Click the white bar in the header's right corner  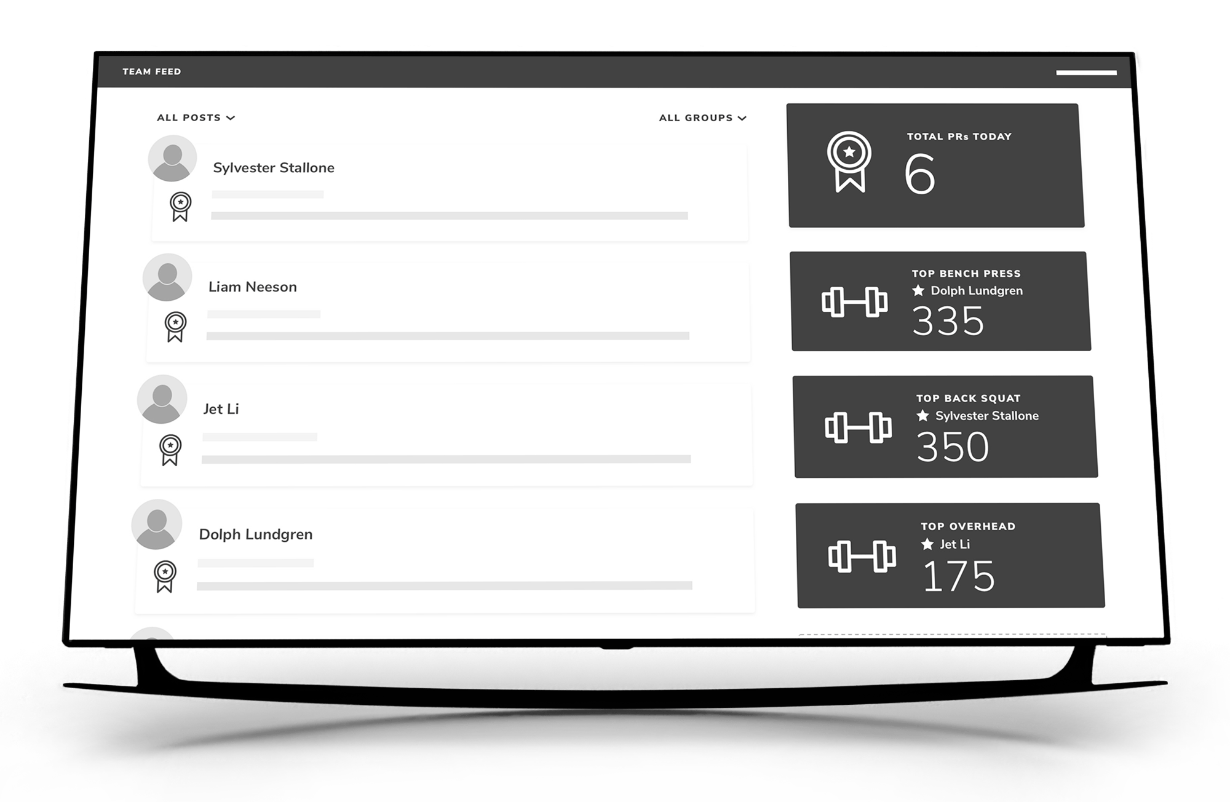(1086, 73)
